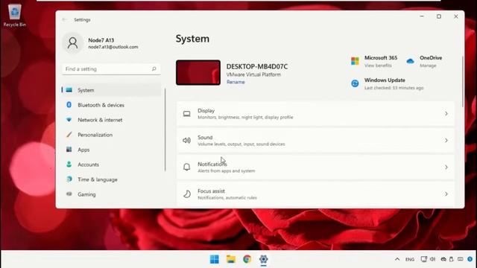Click the main content vertical scrollbar
The width and height of the screenshot is (477, 268).
pos(463,81)
